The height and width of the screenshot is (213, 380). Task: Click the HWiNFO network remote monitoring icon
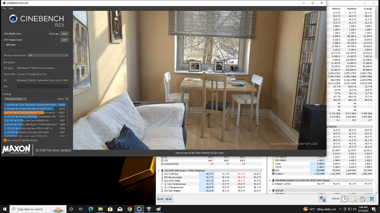coord(323,199)
